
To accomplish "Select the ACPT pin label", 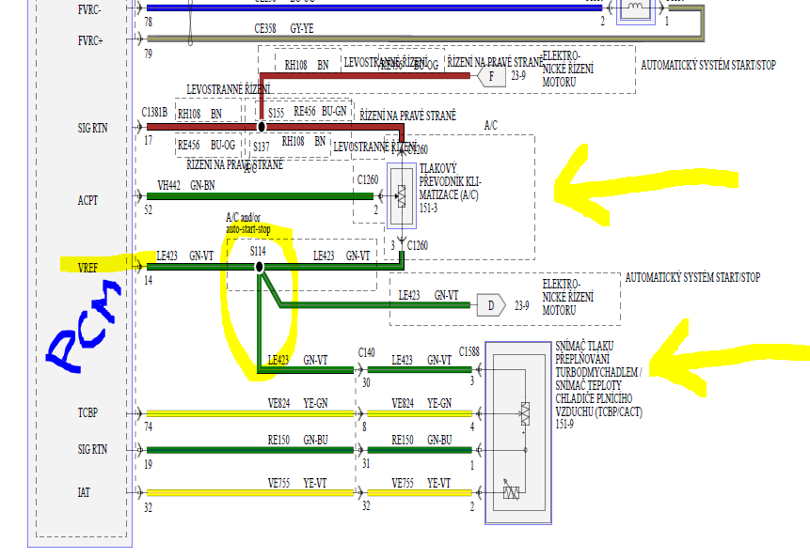I will tap(87, 200).
